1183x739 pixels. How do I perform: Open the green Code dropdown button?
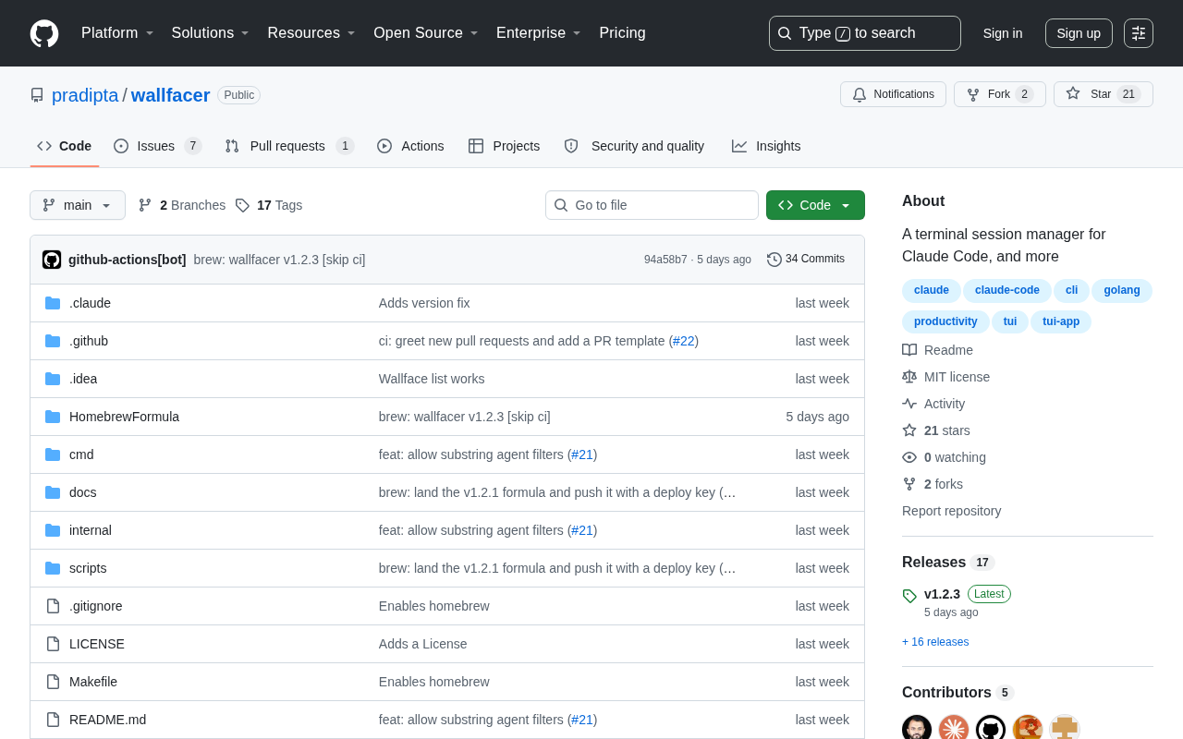[x=815, y=205]
